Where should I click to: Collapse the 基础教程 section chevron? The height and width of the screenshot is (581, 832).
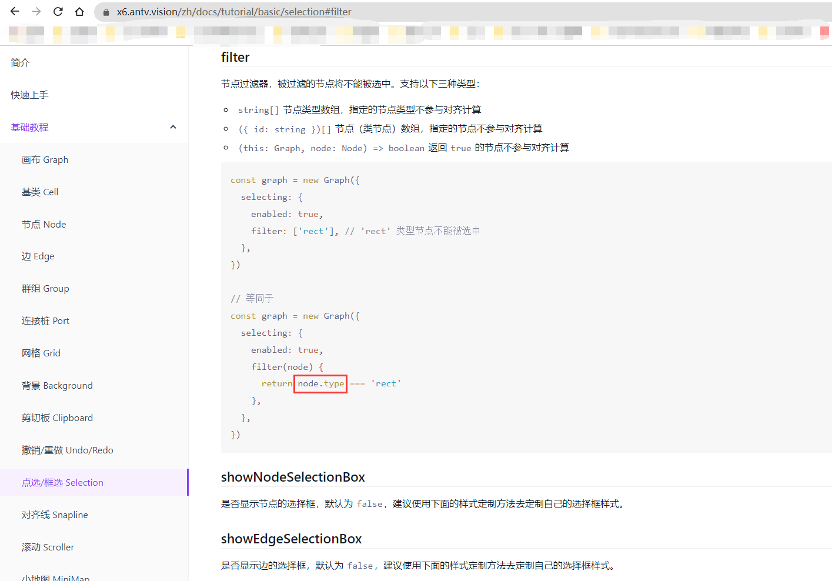click(173, 126)
